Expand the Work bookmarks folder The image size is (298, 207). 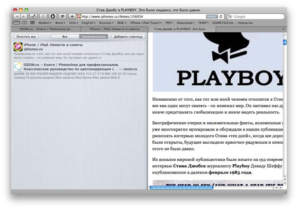60,23
